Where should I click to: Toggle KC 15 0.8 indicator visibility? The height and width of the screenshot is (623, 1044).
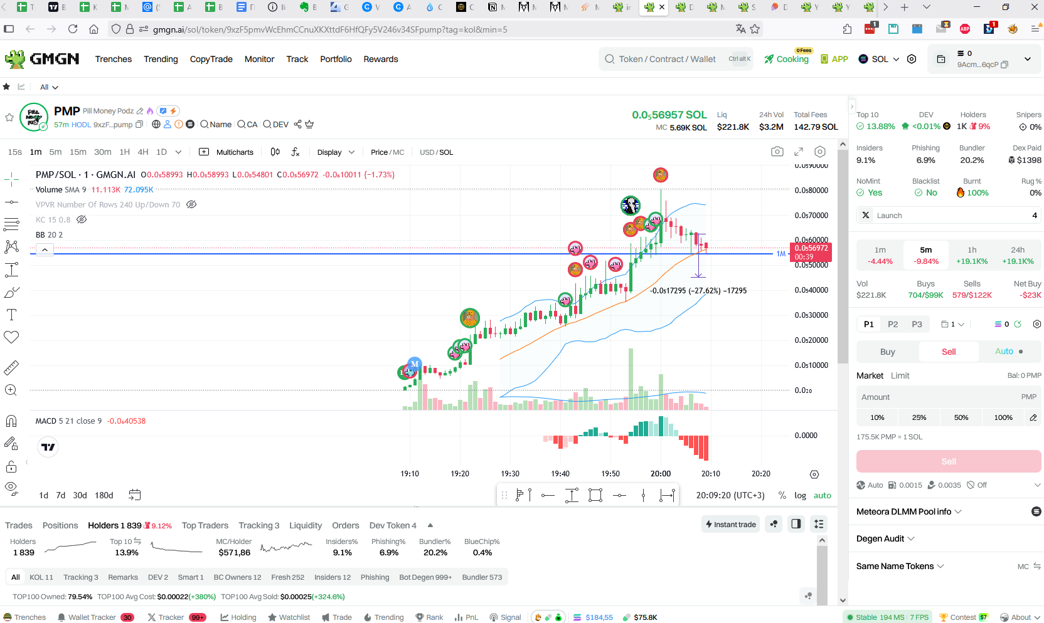(82, 219)
